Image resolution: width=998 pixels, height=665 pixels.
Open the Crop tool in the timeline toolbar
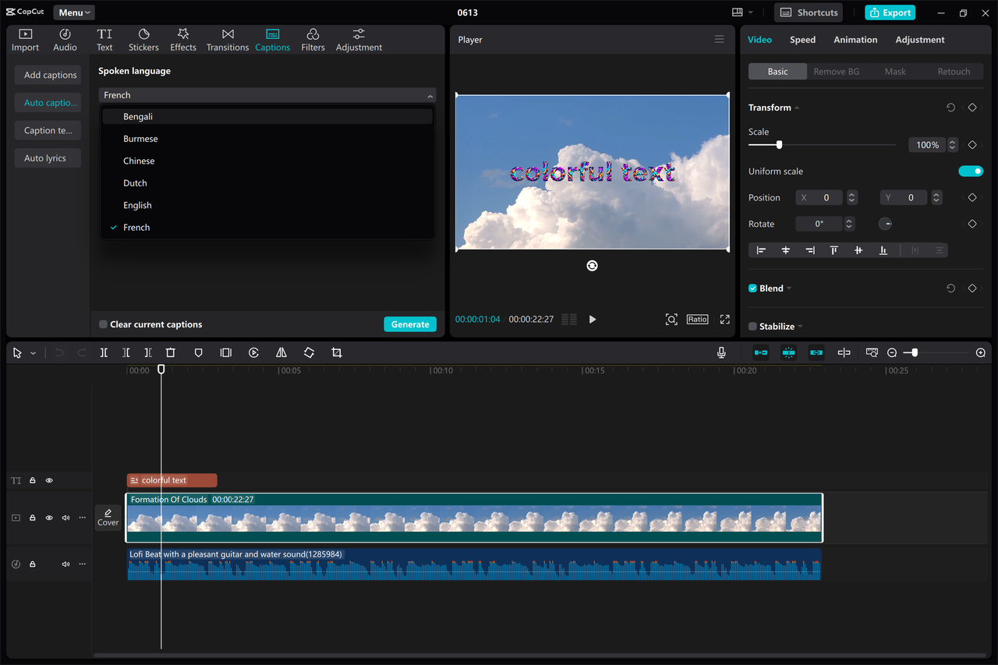[336, 352]
